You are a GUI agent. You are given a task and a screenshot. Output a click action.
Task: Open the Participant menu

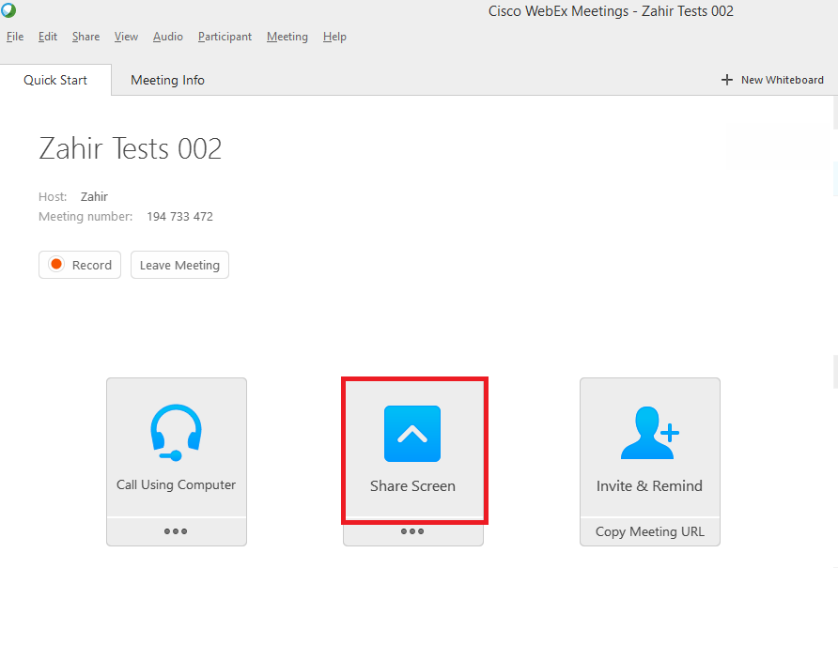click(225, 37)
